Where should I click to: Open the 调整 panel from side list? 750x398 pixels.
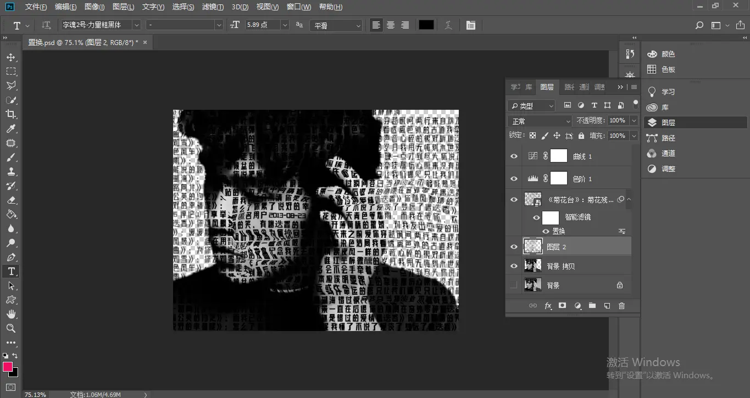coord(668,169)
